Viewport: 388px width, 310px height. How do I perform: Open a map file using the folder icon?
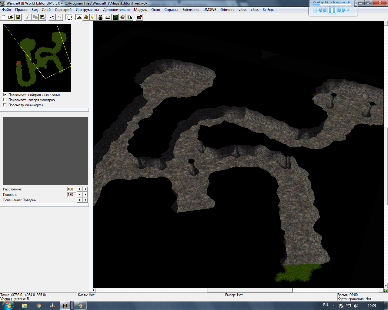[x=11, y=17]
